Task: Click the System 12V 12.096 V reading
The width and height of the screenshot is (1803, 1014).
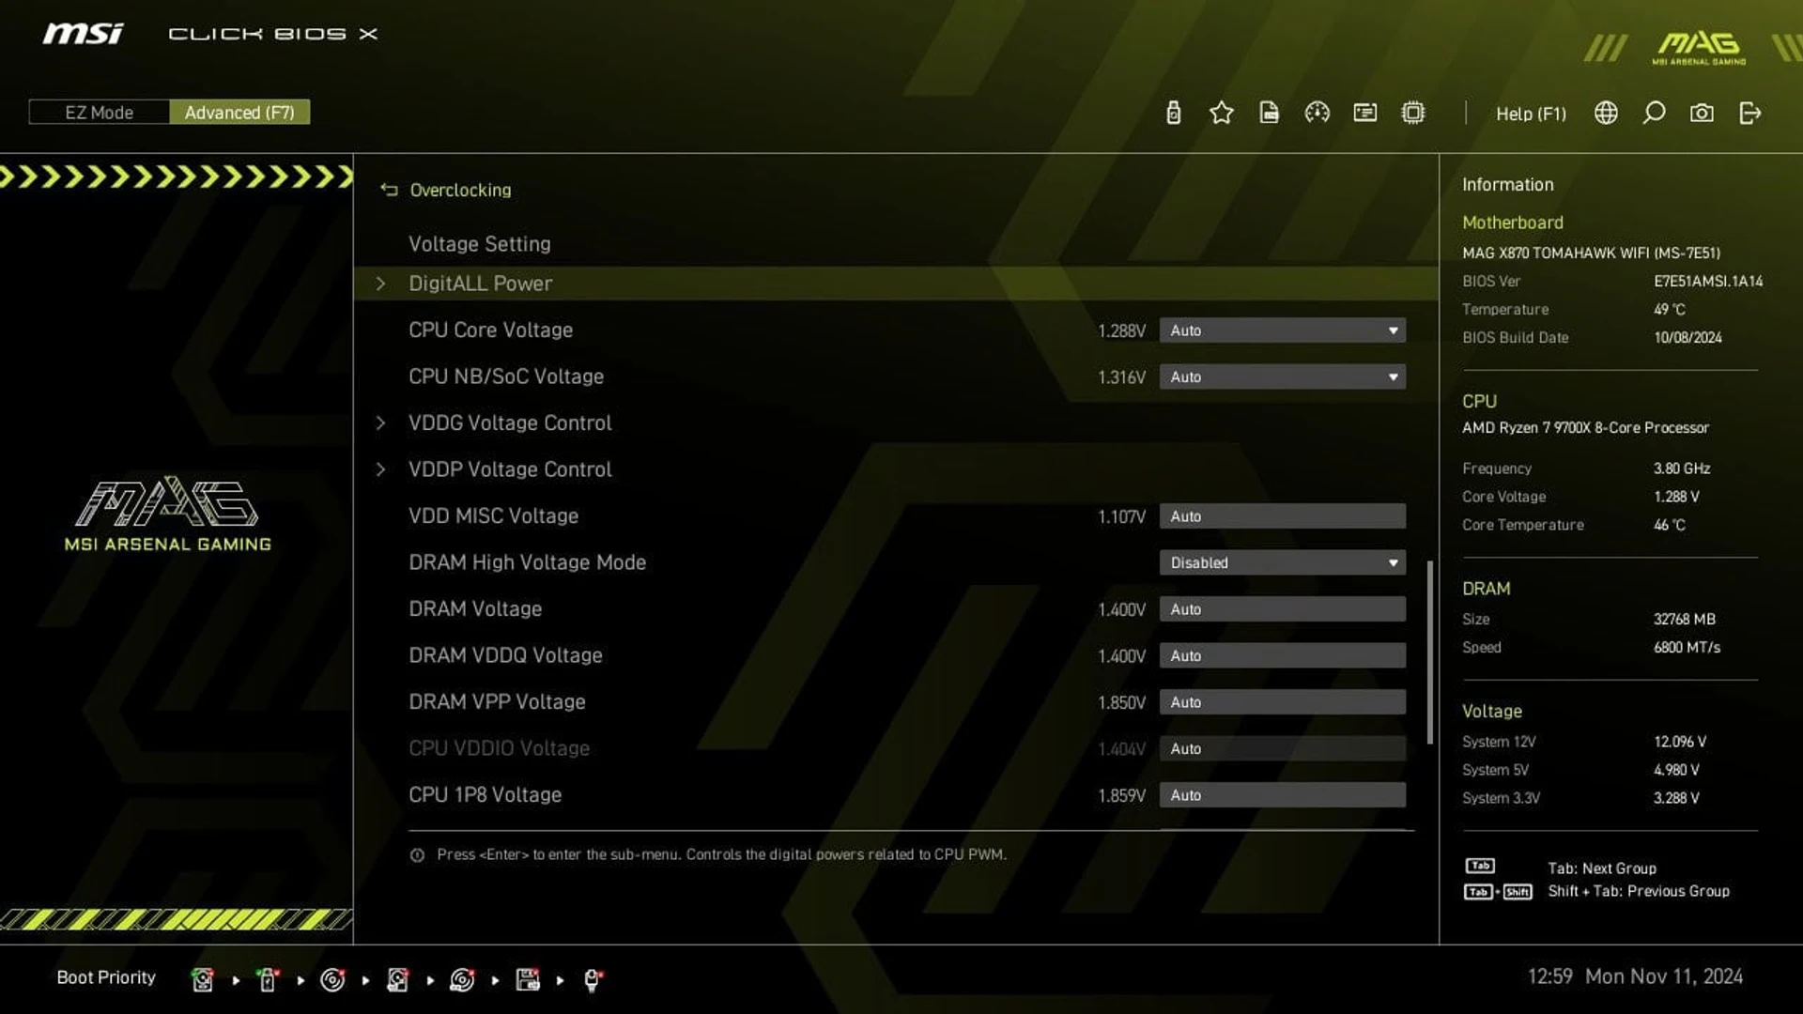Action: pos(1680,742)
